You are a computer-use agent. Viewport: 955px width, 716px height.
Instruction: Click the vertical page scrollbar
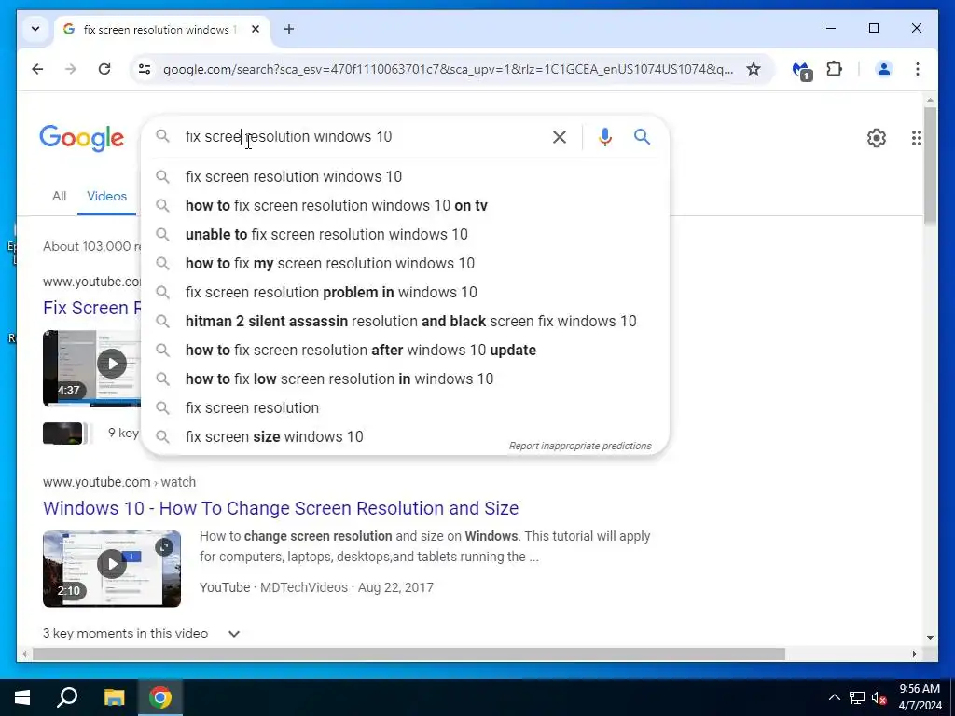point(930,165)
